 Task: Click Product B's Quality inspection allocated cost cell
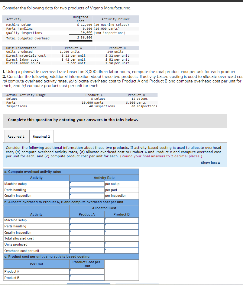click(x=121, y=232)
